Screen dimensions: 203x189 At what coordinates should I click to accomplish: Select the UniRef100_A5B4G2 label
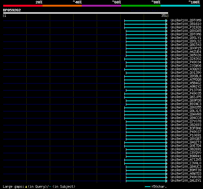point(186,83)
